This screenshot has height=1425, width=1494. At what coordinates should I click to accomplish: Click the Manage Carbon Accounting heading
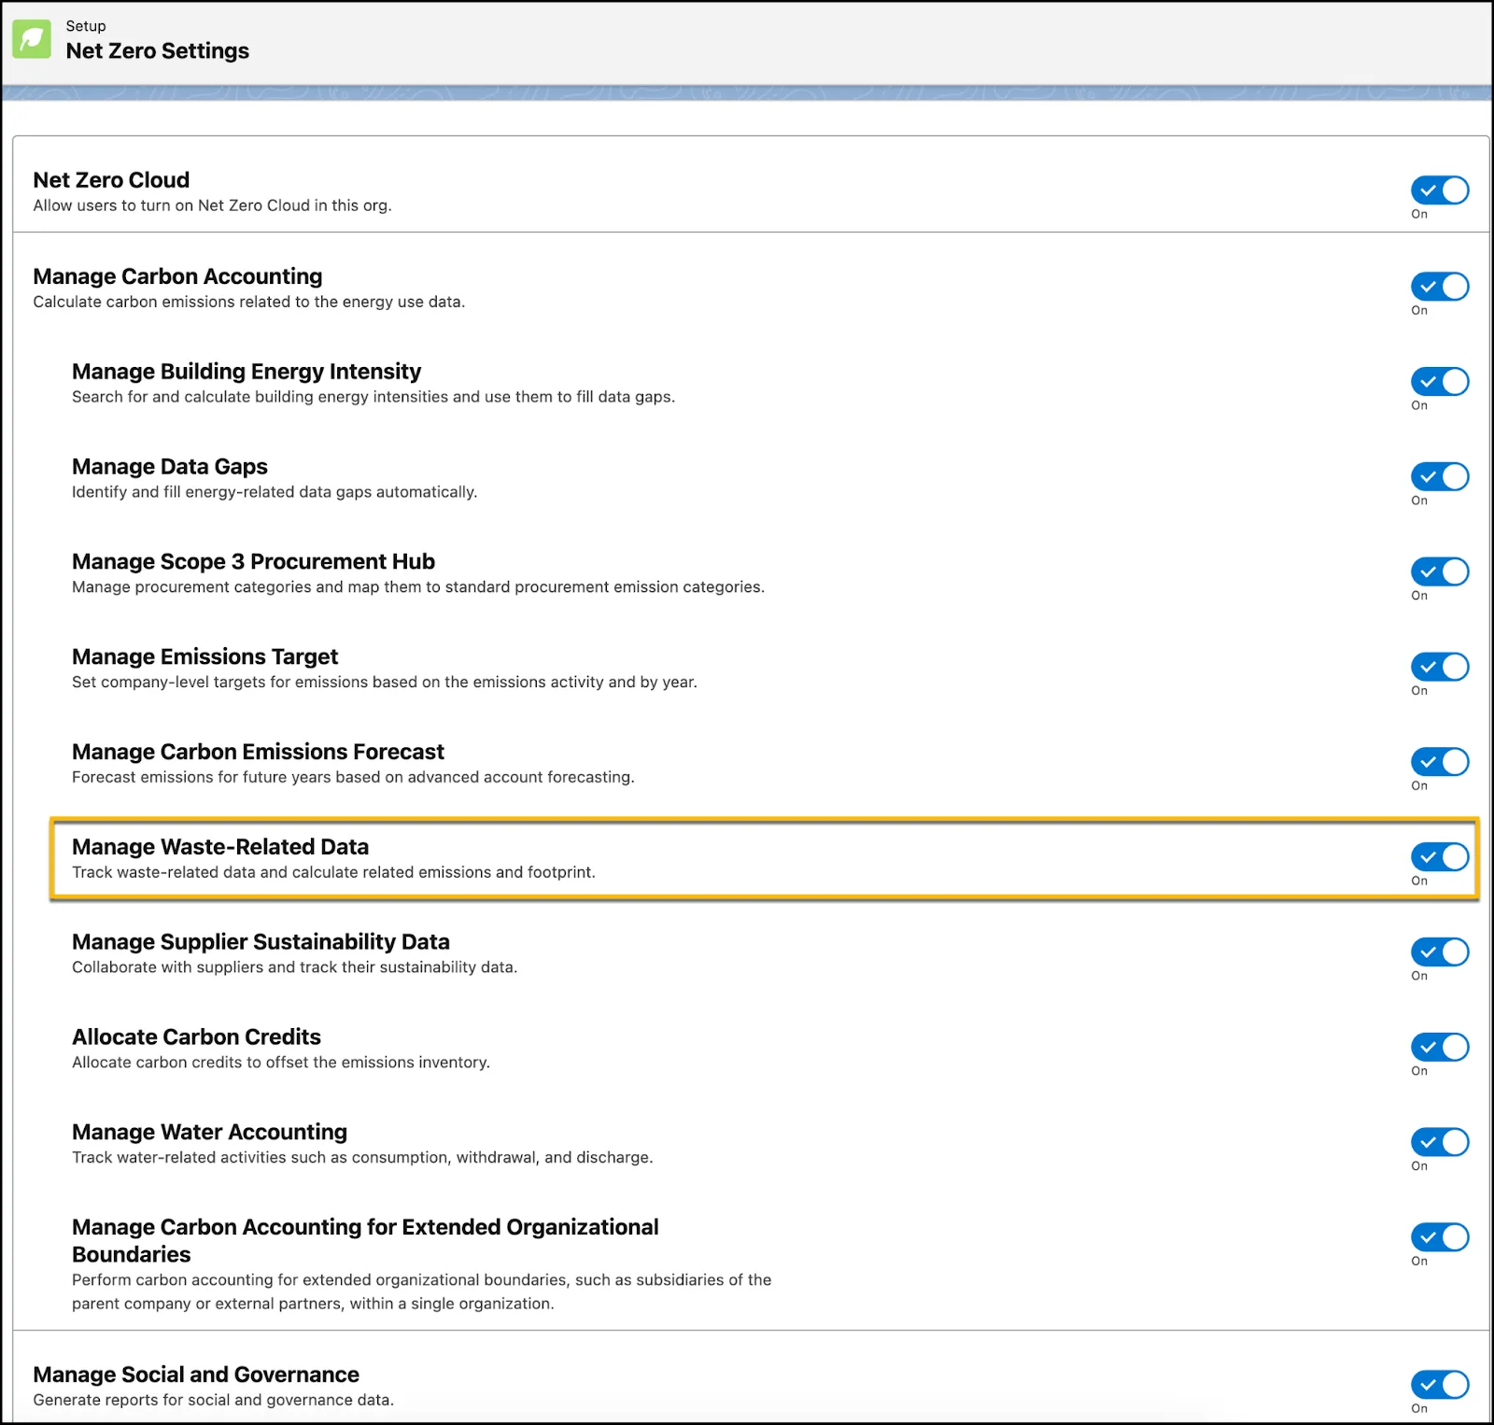point(177,276)
